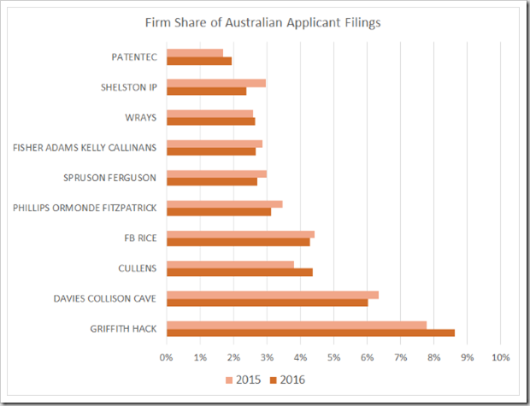Click the 2016 legend color swatch
The height and width of the screenshot is (406, 530).
pyautogui.click(x=273, y=380)
